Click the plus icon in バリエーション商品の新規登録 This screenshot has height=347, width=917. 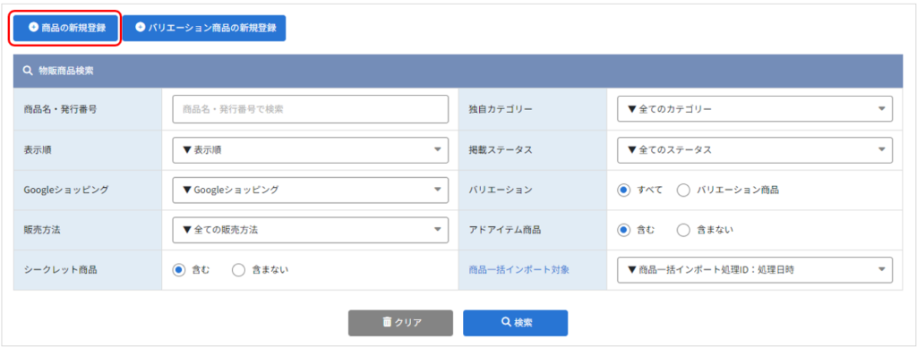140,28
